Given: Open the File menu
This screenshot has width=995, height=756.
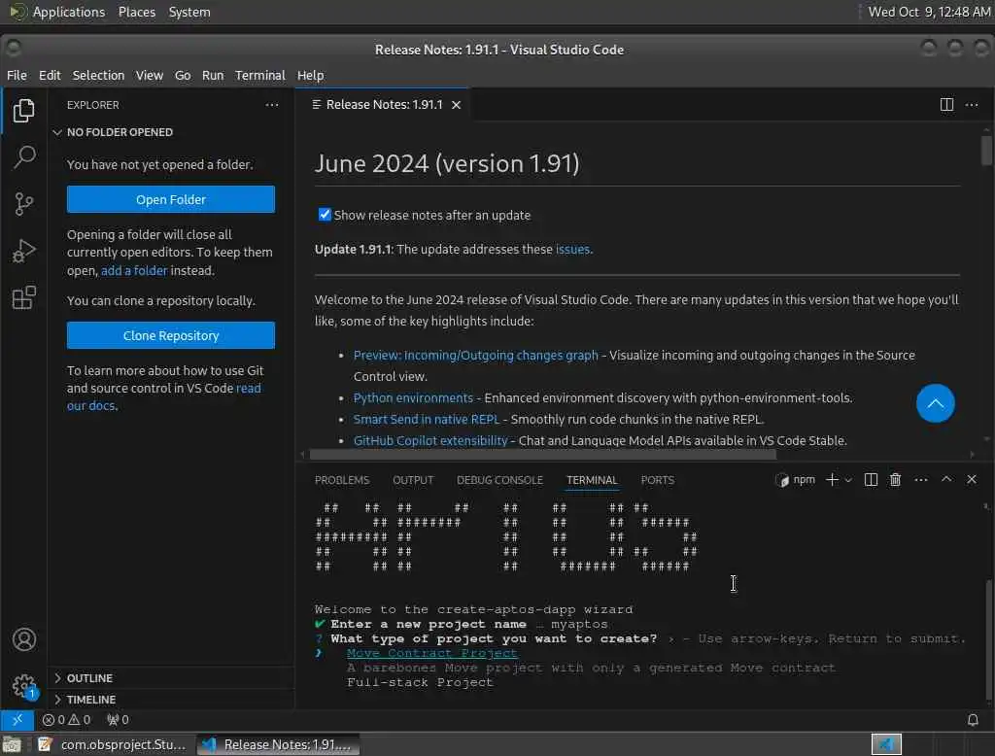Looking at the screenshot, I should pyautogui.click(x=17, y=75).
